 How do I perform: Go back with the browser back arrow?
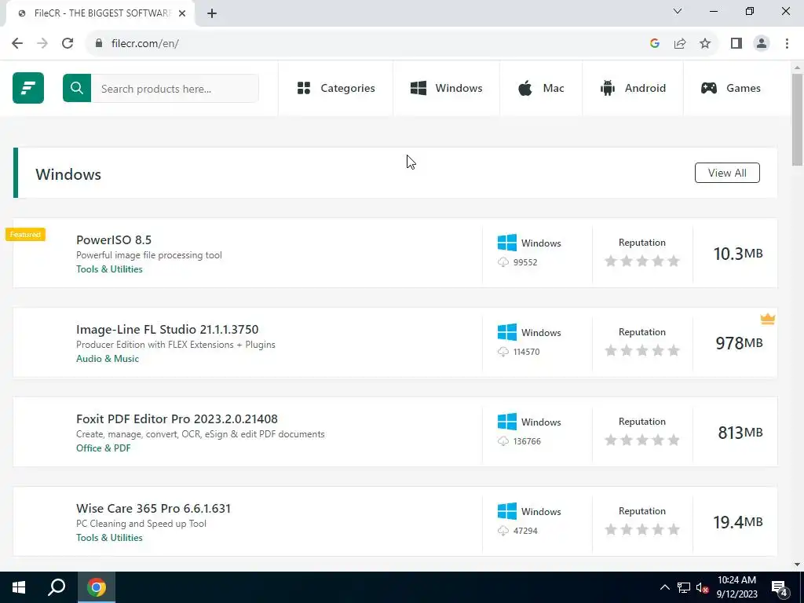click(17, 43)
